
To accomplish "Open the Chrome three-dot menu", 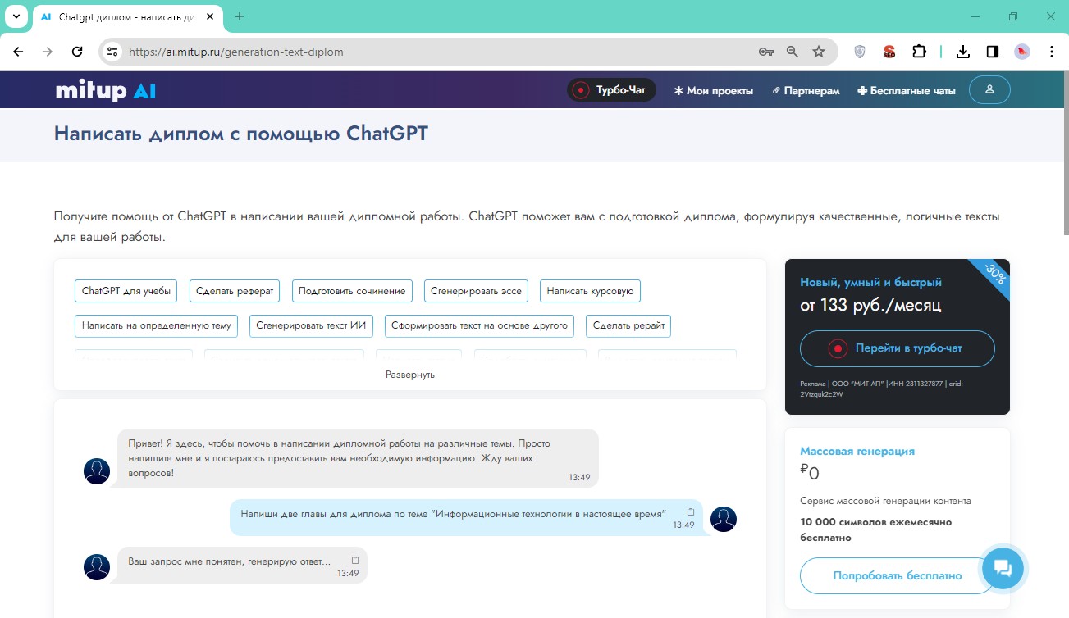I will click(1052, 52).
